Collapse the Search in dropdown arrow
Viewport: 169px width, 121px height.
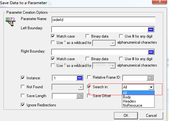[151, 87]
